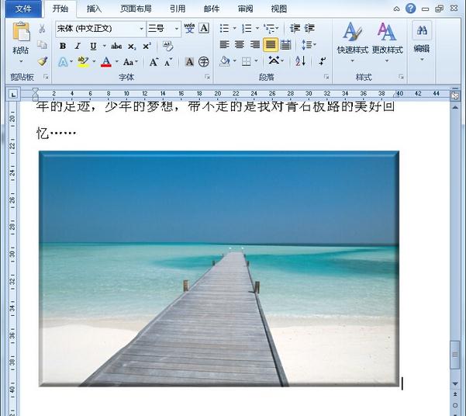Screen dimensions: 466x416
Task: Open highlight color dropdown arrow
Action: point(95,62)
